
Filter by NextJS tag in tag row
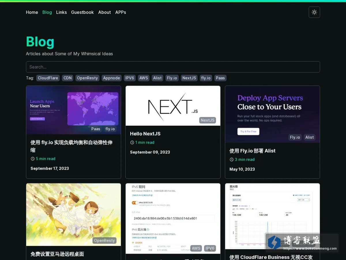pyautogui.click(x=189, y=78)
